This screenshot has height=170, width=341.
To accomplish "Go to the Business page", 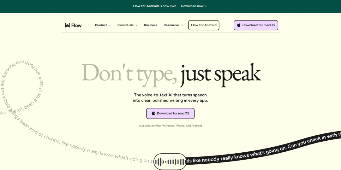I will click(151, 25).
